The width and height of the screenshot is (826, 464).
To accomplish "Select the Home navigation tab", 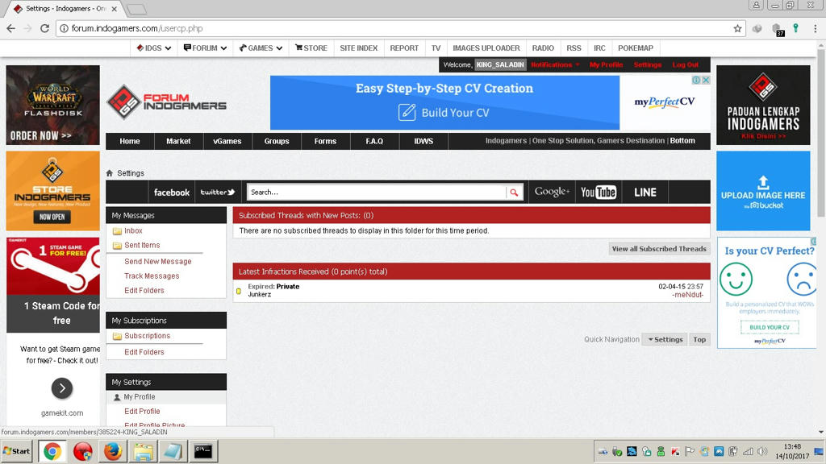I will click(130, 141).
